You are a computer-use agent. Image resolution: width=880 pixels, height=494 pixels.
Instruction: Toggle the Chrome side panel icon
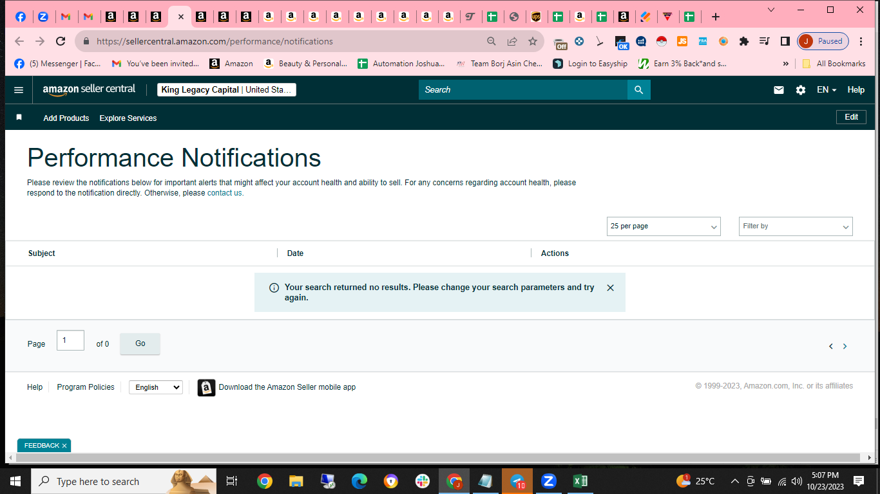[x=785, y=41]
